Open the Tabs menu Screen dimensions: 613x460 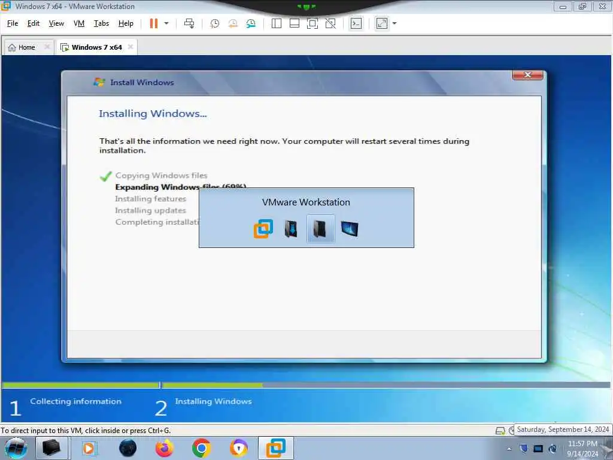(101, 23)
